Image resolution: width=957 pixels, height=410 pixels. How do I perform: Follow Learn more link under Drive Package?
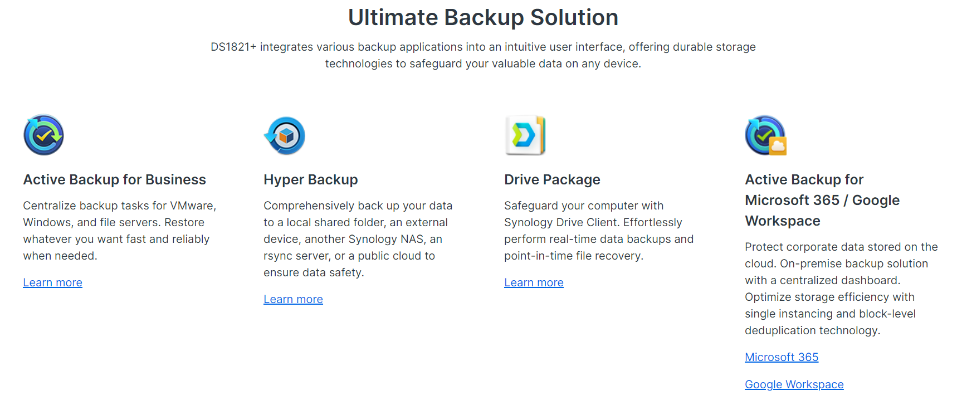(x=534, y=282)
